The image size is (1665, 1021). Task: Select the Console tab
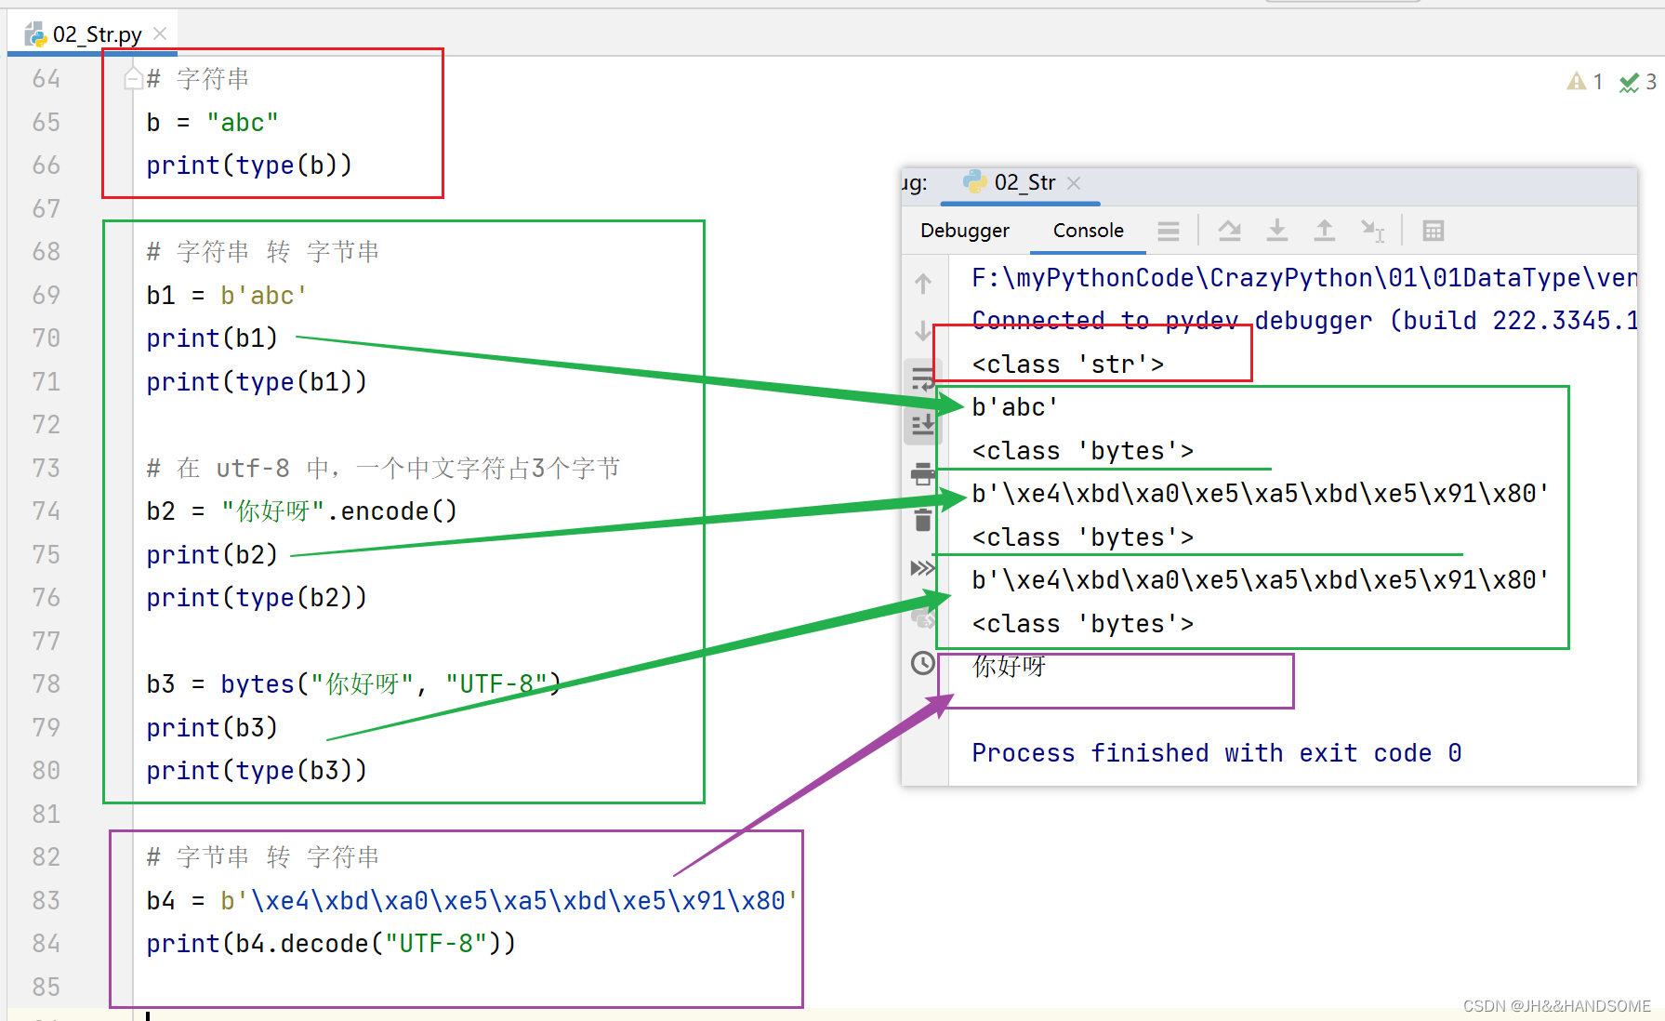coord(1088,231)
